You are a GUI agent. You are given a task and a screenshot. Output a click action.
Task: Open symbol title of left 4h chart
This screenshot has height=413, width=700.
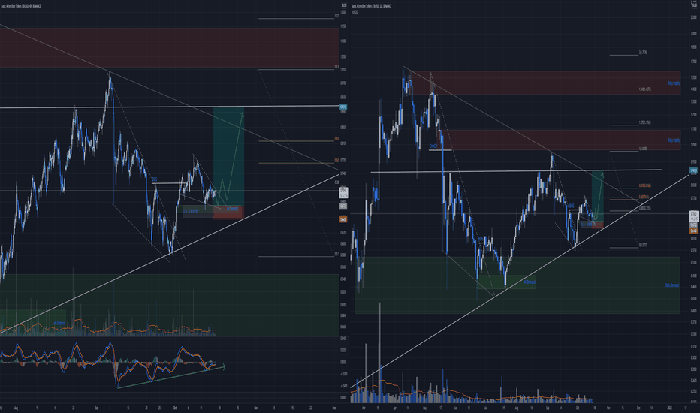tap(21, 6)
